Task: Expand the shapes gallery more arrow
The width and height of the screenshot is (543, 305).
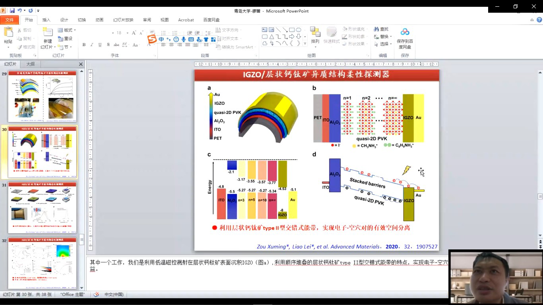Action: tap(305, 43)
